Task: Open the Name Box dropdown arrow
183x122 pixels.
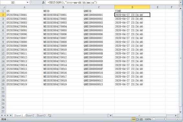Action: [27, 2]
